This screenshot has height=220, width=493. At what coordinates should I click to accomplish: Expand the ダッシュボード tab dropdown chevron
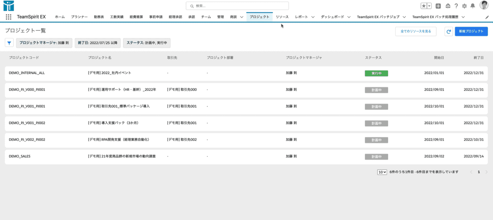[349, 17]
